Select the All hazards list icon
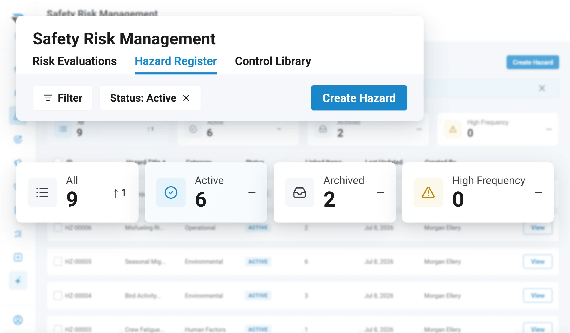 [42, 193]
